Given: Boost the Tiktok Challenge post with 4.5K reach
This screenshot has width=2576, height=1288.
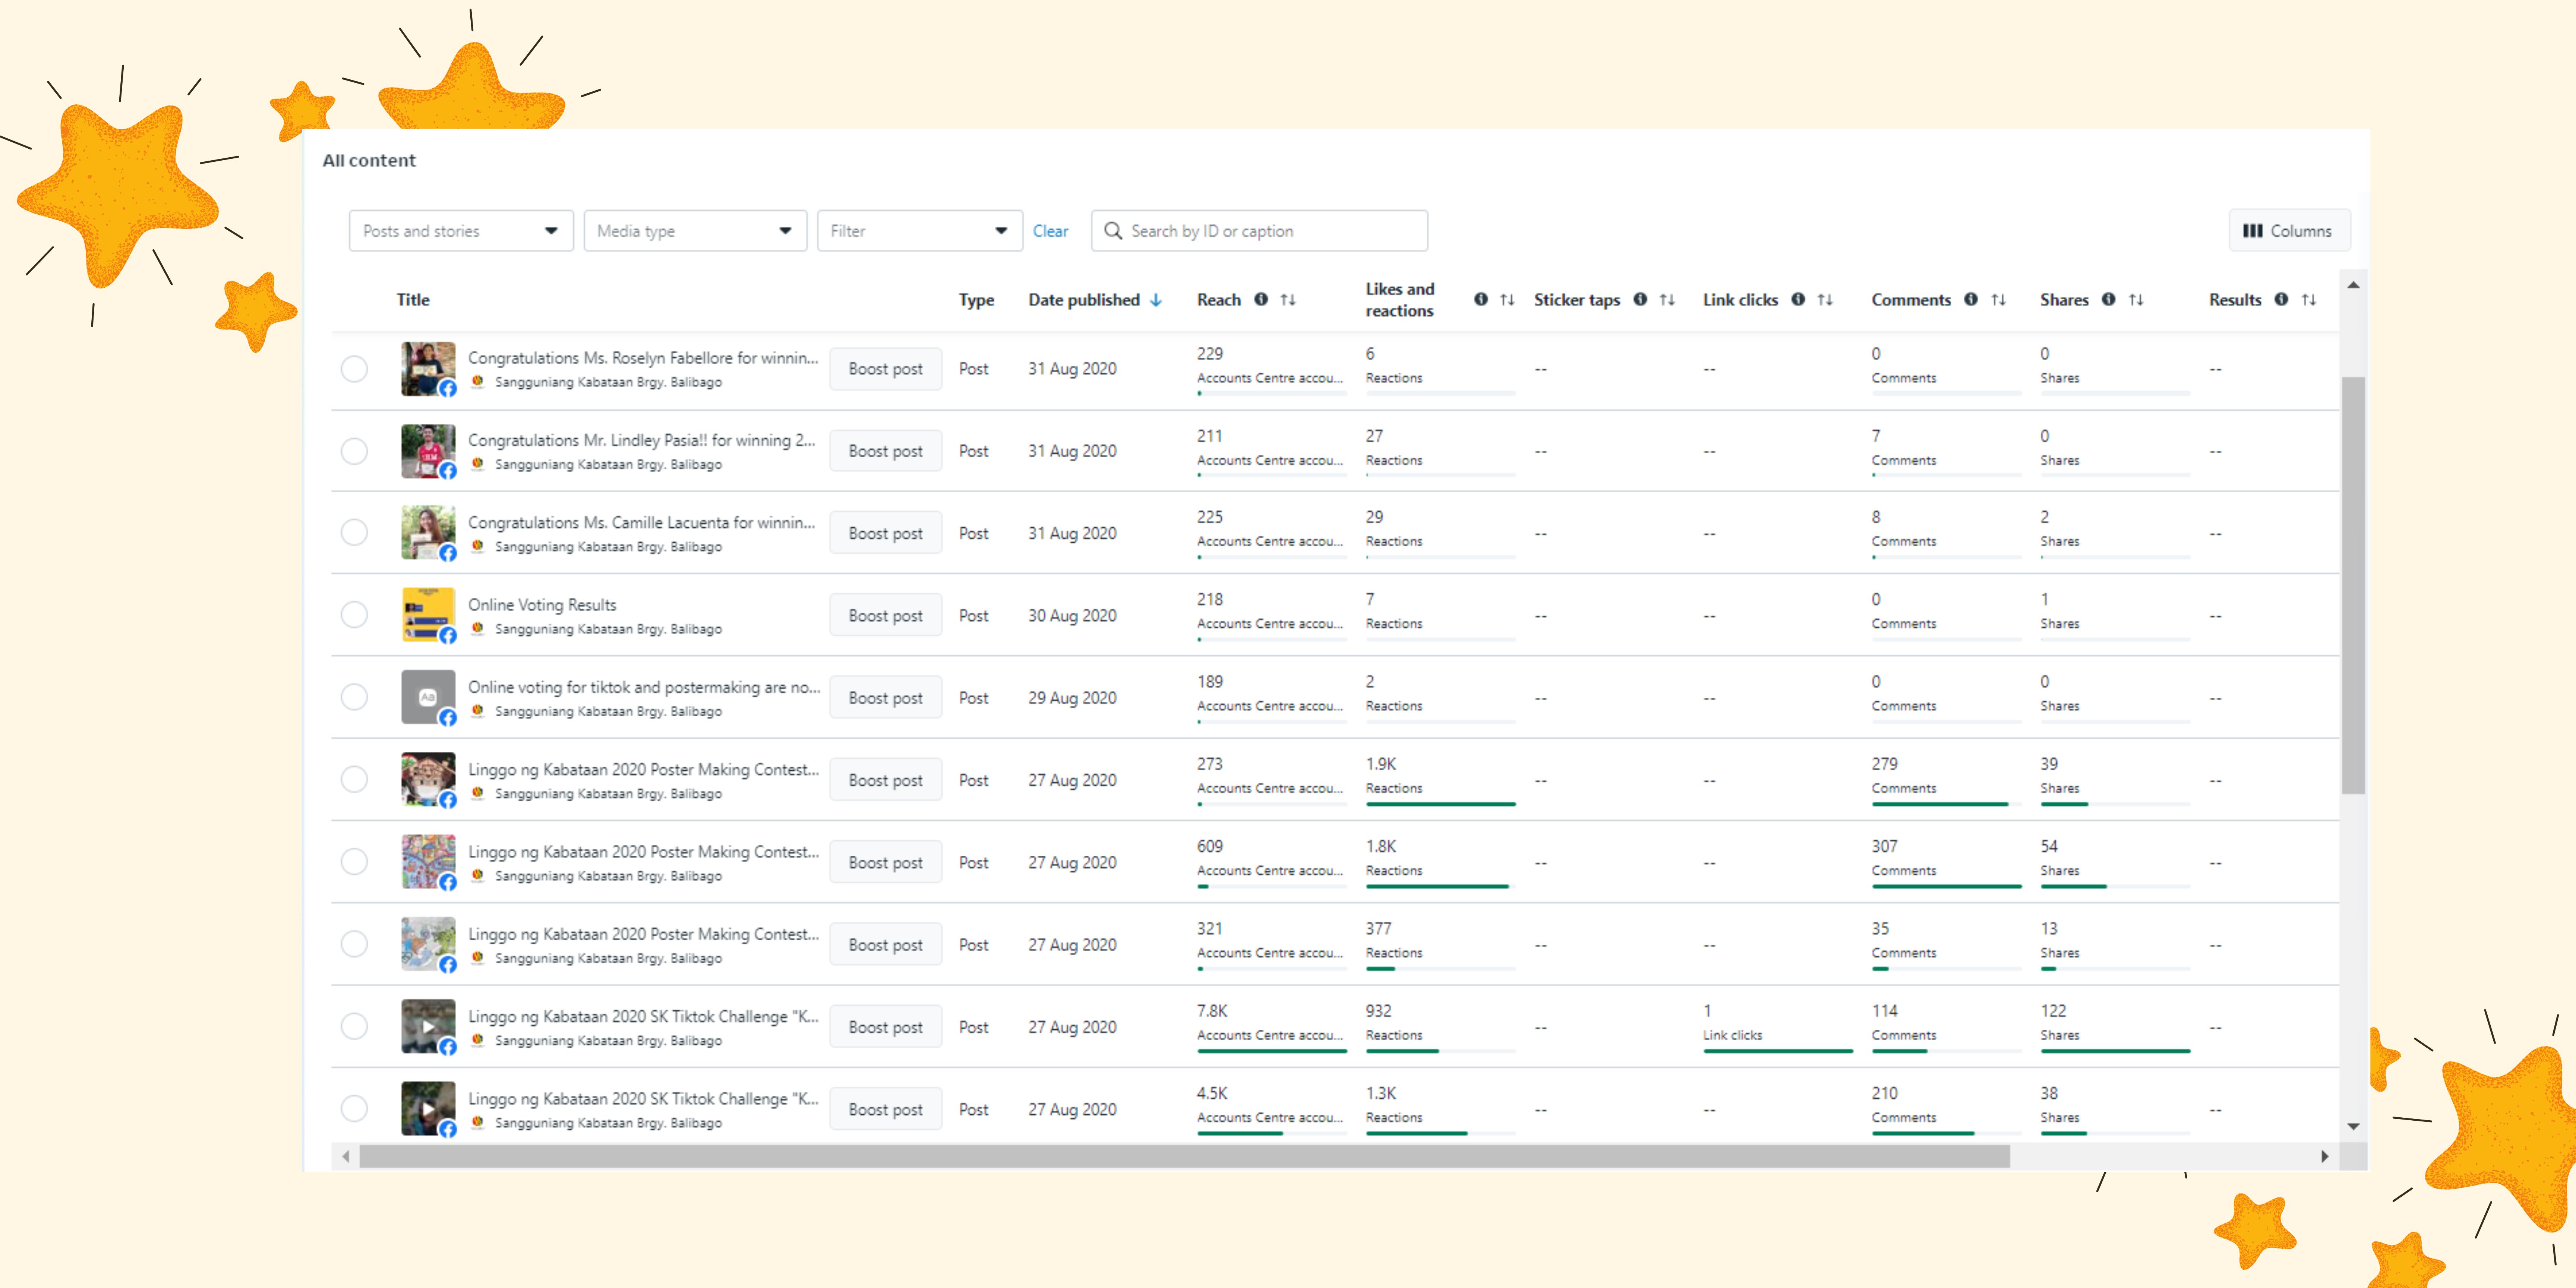Looking at the screenshot, I should (x=885, y=1109).
